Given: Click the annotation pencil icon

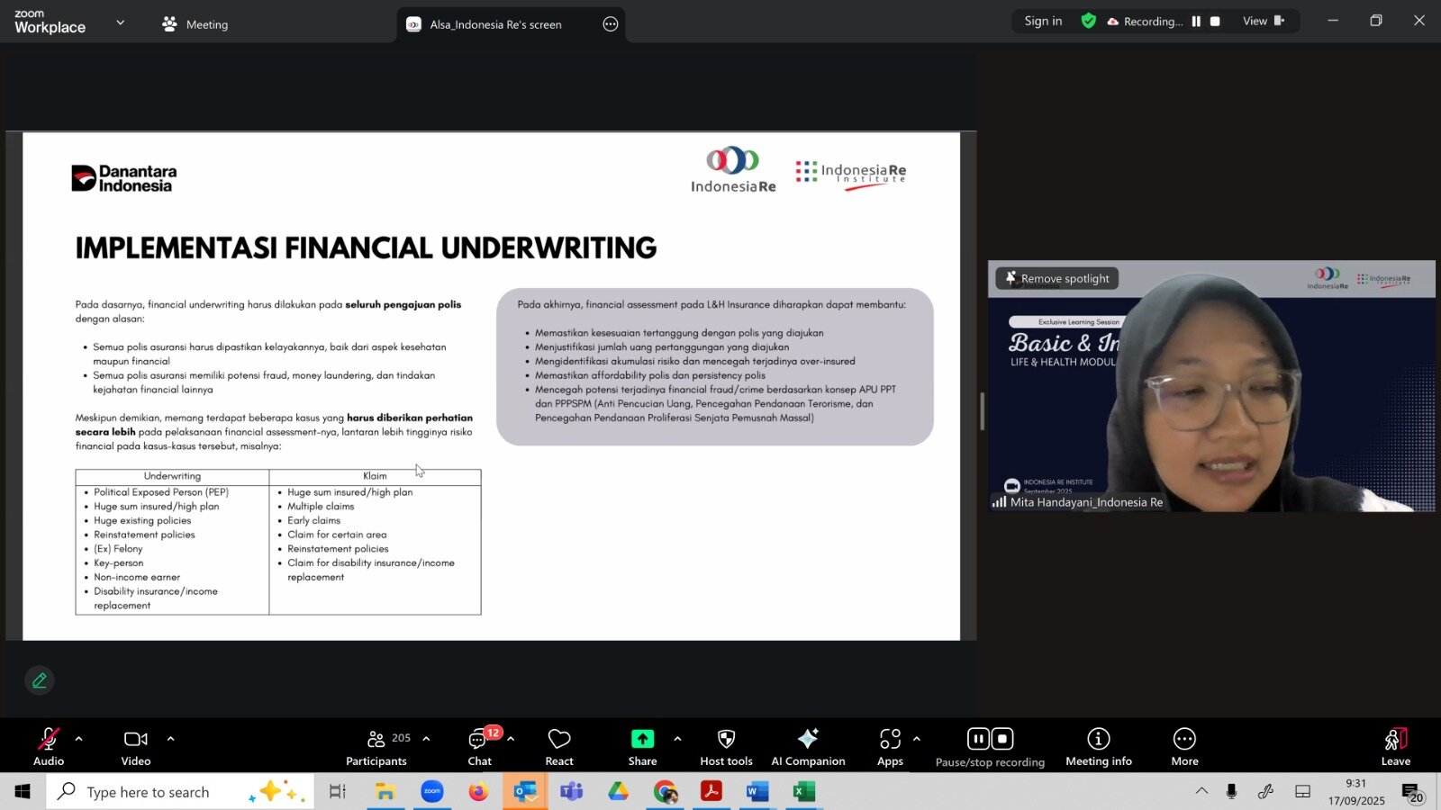Looking at the screenshot, I should (x=40, y=680).
